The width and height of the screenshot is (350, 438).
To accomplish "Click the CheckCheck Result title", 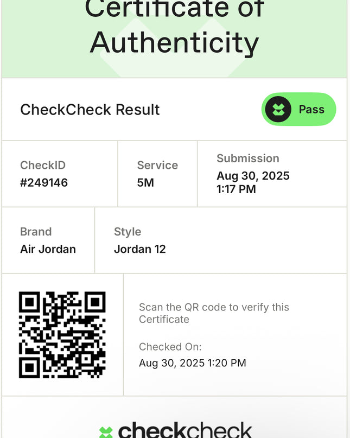I will click(x=90, y=110).
